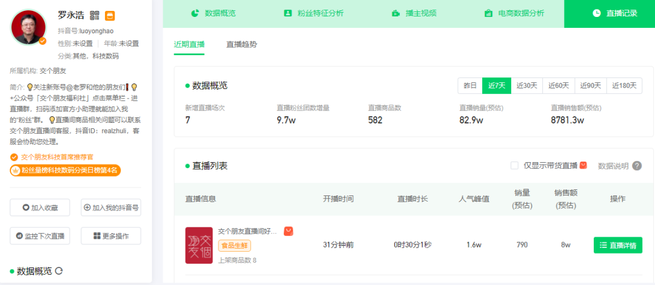This screenshot has height=285, width=655.
Task: Click the 开播时间 column header
Action: [x=338, y=198]
